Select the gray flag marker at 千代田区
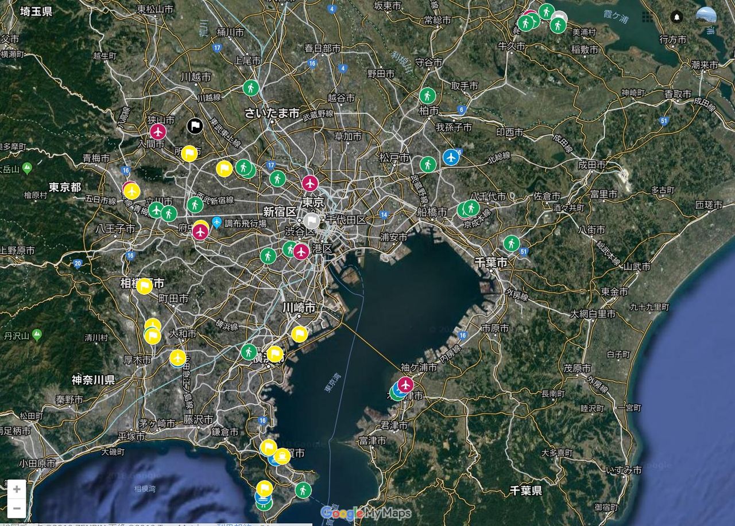 (312, 221)
